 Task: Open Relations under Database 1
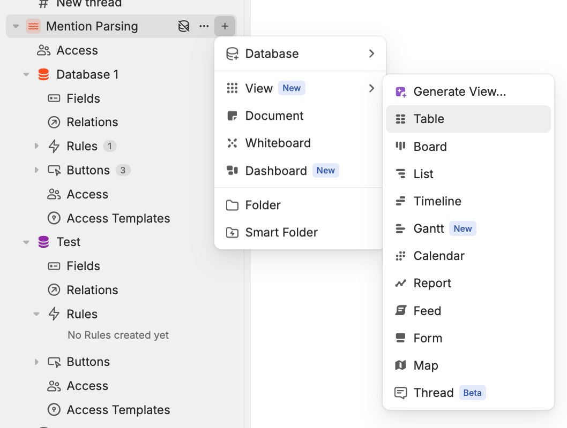click(92, 122)
